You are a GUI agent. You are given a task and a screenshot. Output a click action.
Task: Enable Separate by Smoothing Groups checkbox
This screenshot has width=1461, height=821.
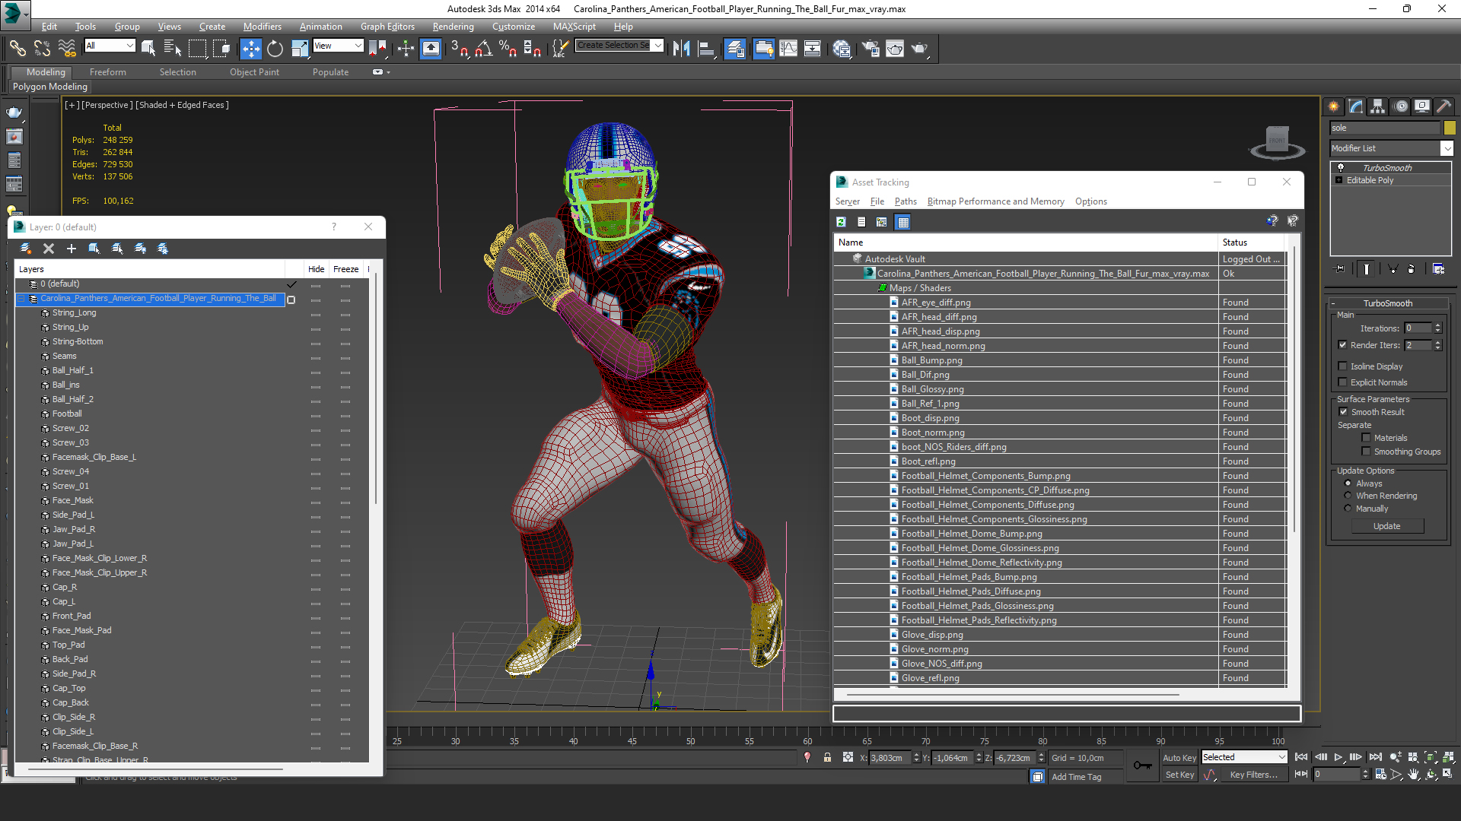coord(1367,452)
